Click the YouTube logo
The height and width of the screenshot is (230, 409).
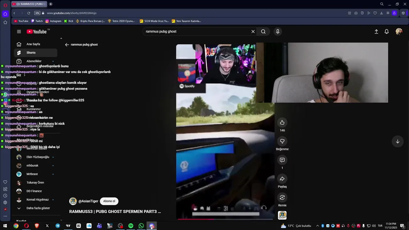37,32
